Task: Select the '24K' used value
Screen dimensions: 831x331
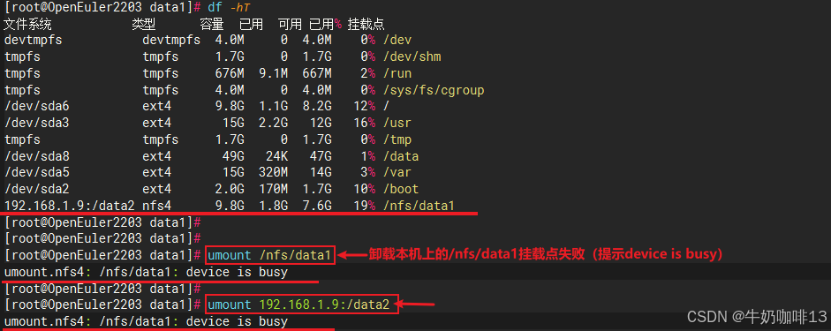Action: (277, 156)
